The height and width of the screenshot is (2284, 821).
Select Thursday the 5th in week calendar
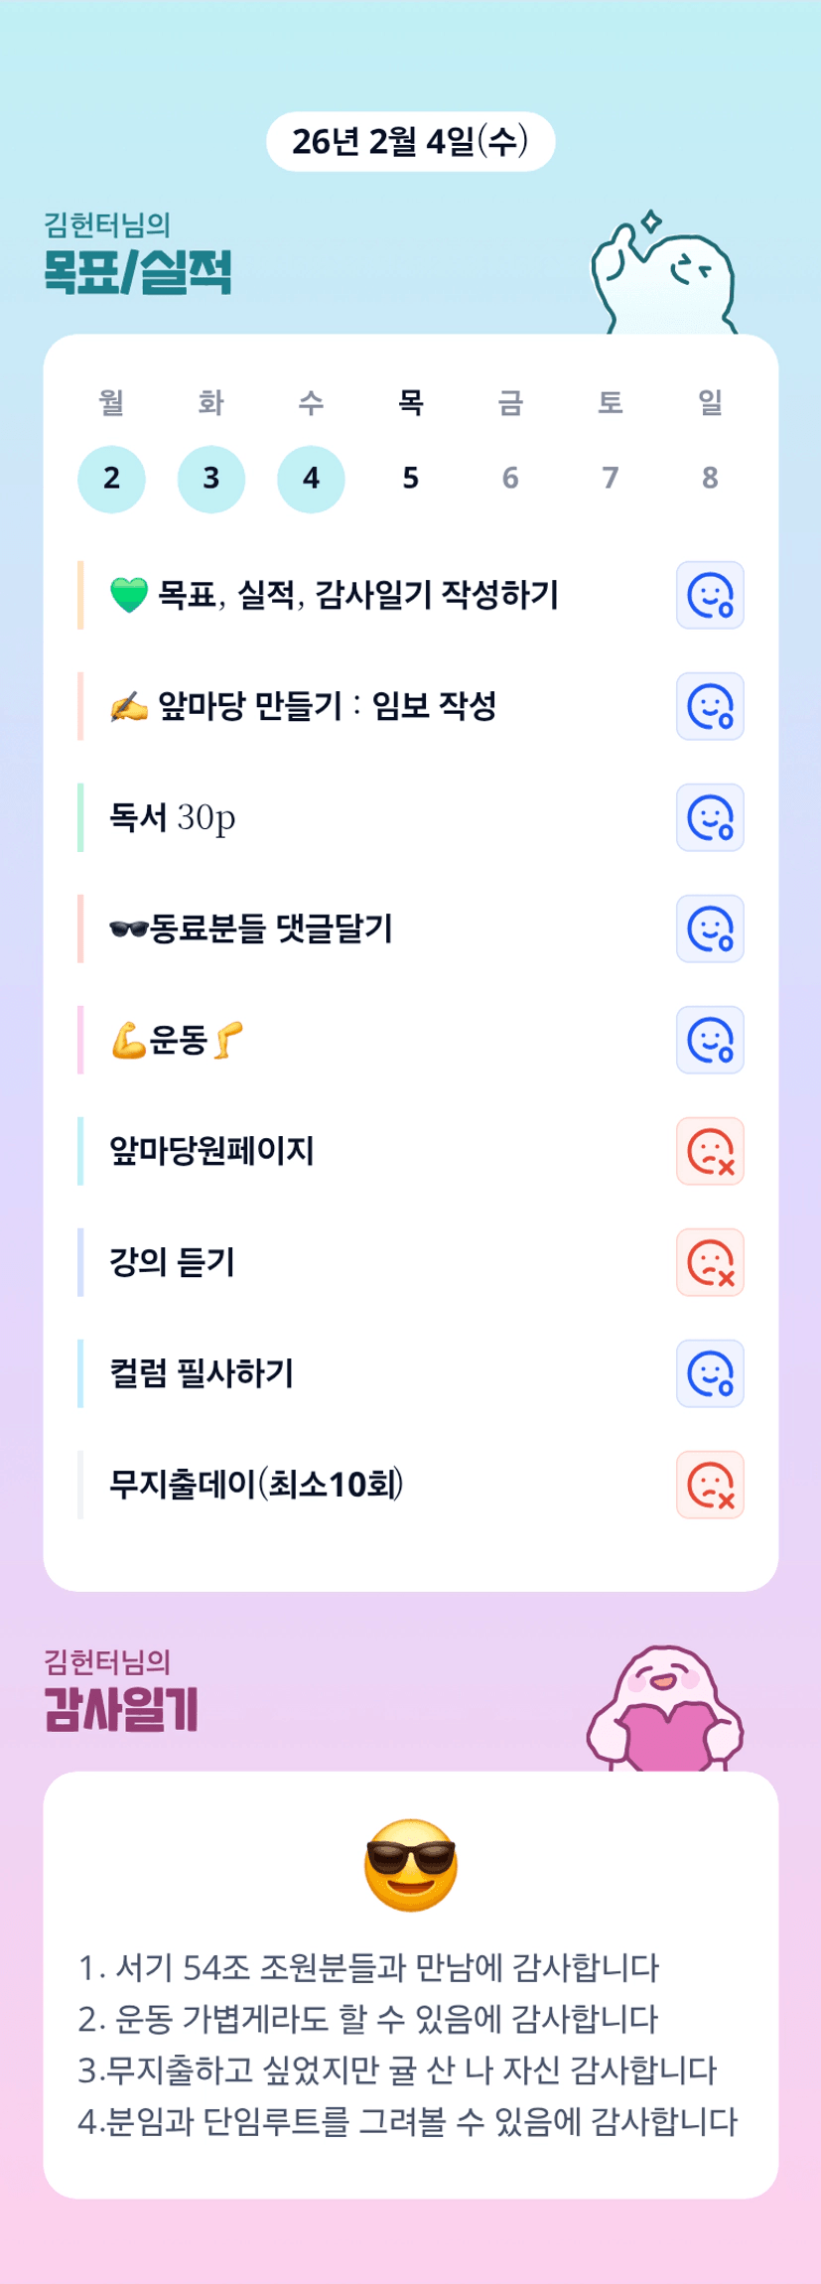[410, 479]
